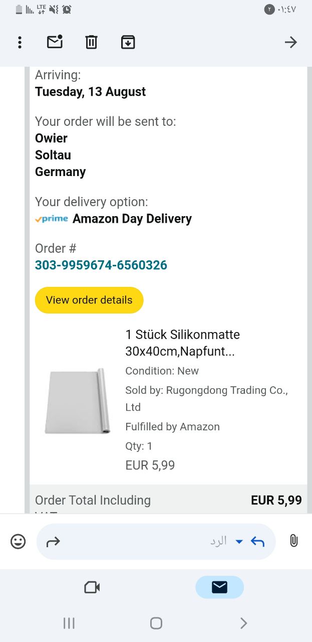Open the Silikonmatte product title
312x642 pixels.
point(182,343)
